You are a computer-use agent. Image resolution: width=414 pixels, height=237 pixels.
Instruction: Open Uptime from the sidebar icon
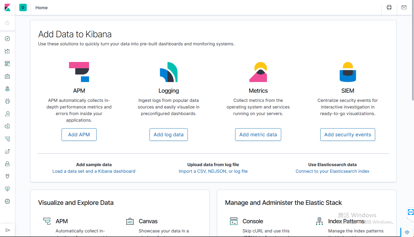click(x=7, y=151)
